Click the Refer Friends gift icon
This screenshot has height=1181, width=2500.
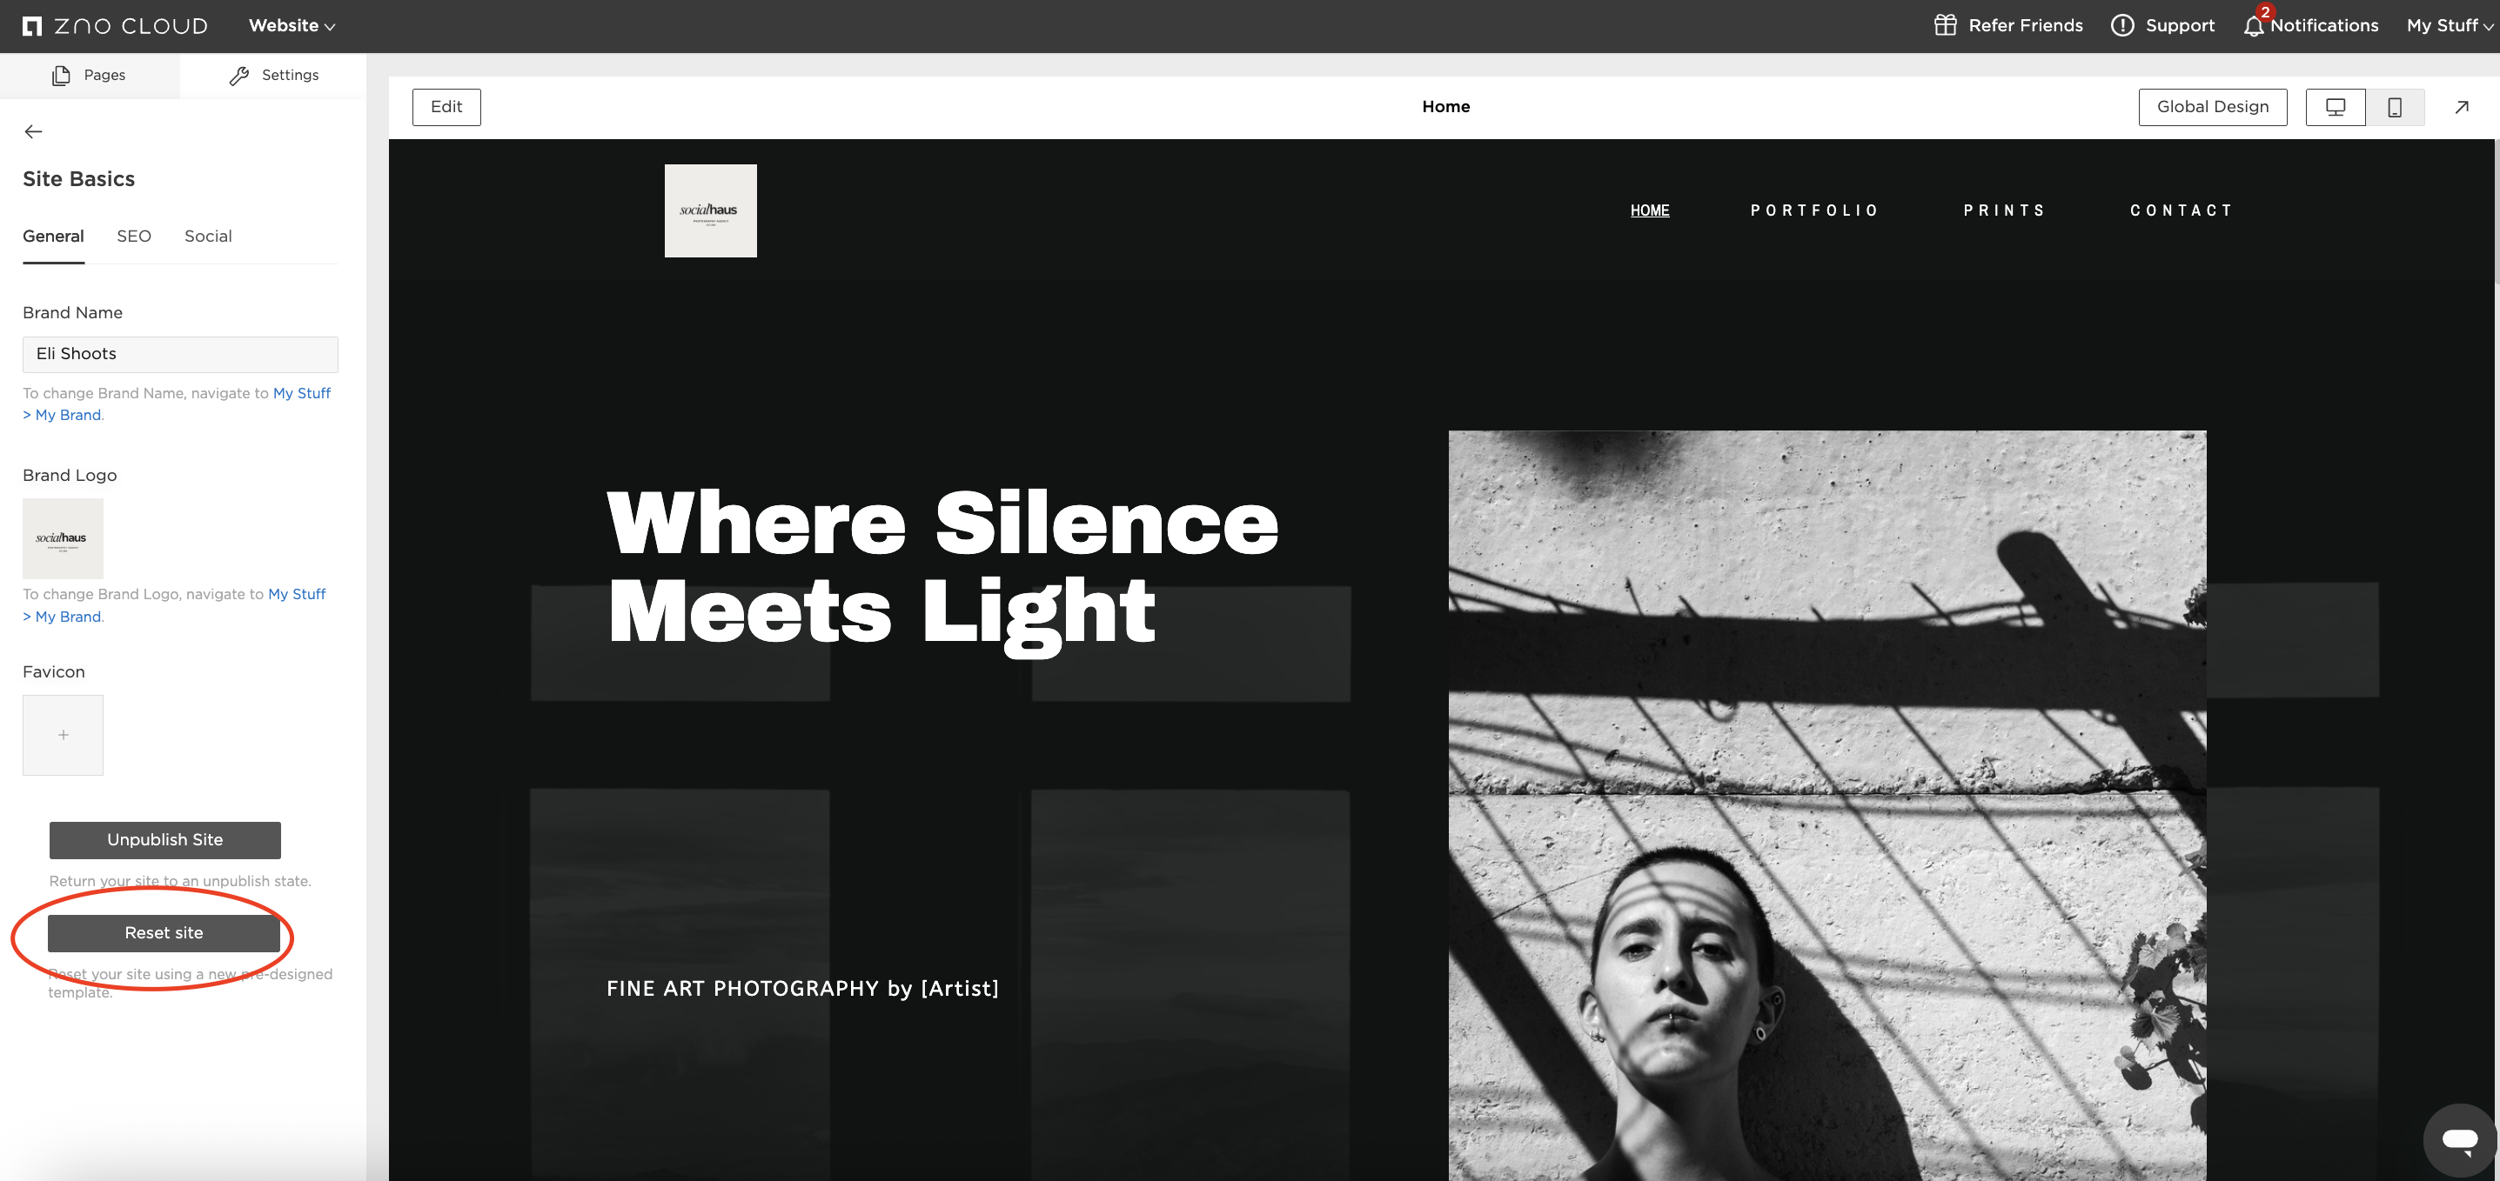[1945, 25]
